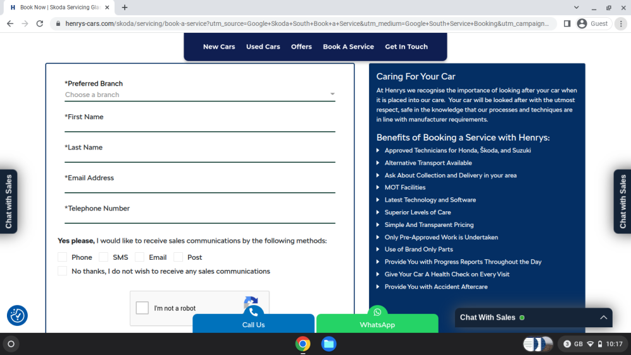Image resolution: width=631 pixels, height=355 pixels.
Task: Open the virtual desks thumbnail in shelf
Action: point(538,344)
